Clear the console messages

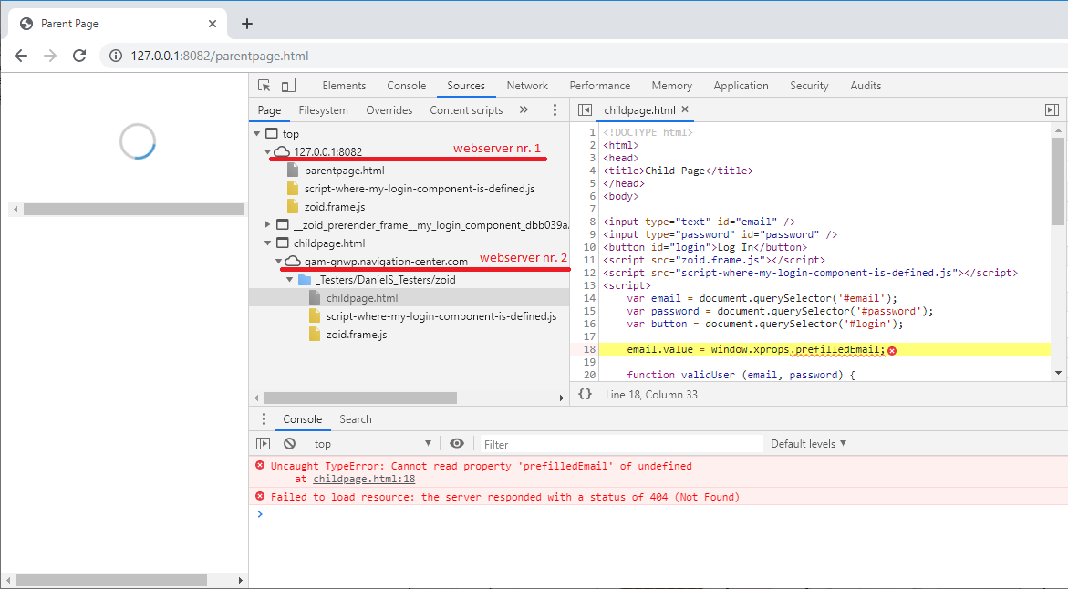[x=289, y=443]
